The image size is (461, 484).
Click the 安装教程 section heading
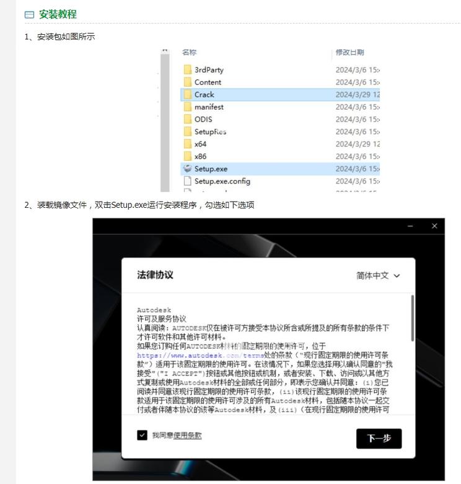point(58,14)
